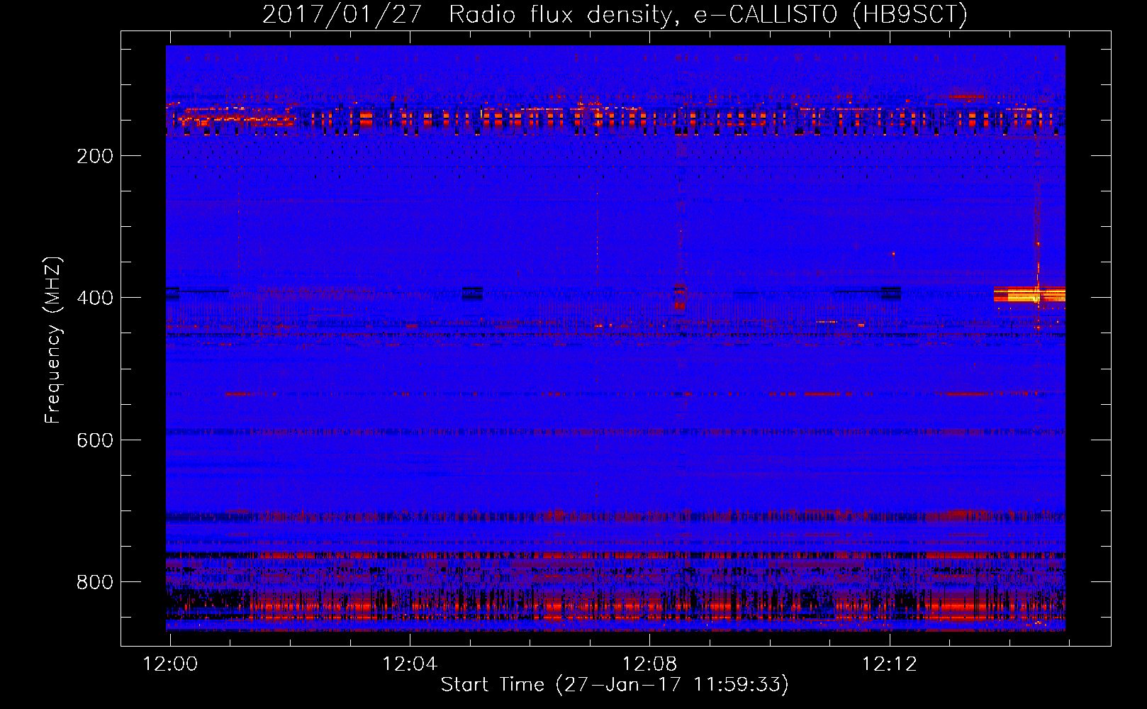
Task: Click the plot title showing e-CALLISTO (HB9SCT)
Action: click(x=615, y=14)
